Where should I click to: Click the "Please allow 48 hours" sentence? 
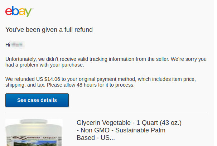(x=94, y=85)
